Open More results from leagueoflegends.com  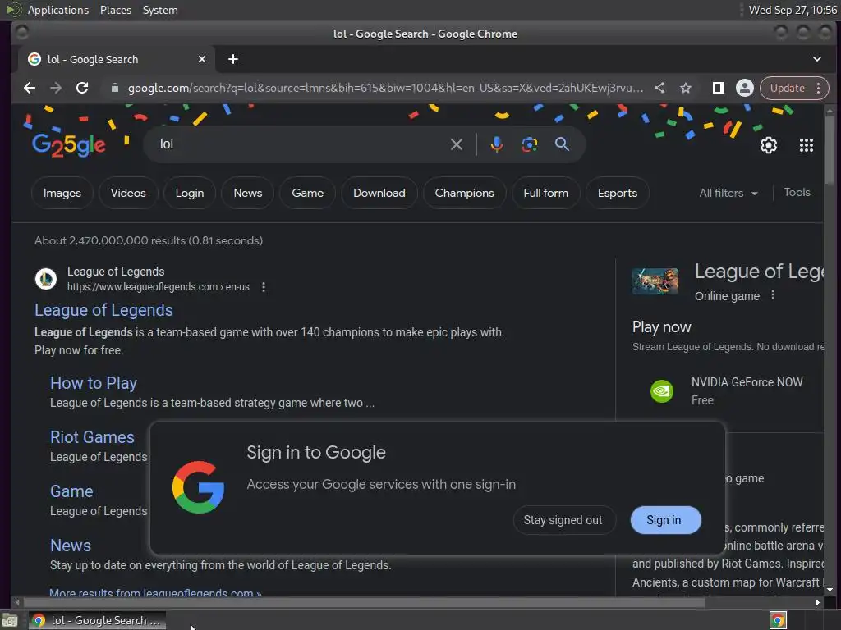[155, 592]
